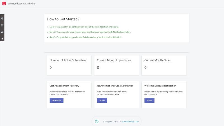This screenshot has width=224, height=126.
Task: Click the How to Get Started heading
Action: 63,19
